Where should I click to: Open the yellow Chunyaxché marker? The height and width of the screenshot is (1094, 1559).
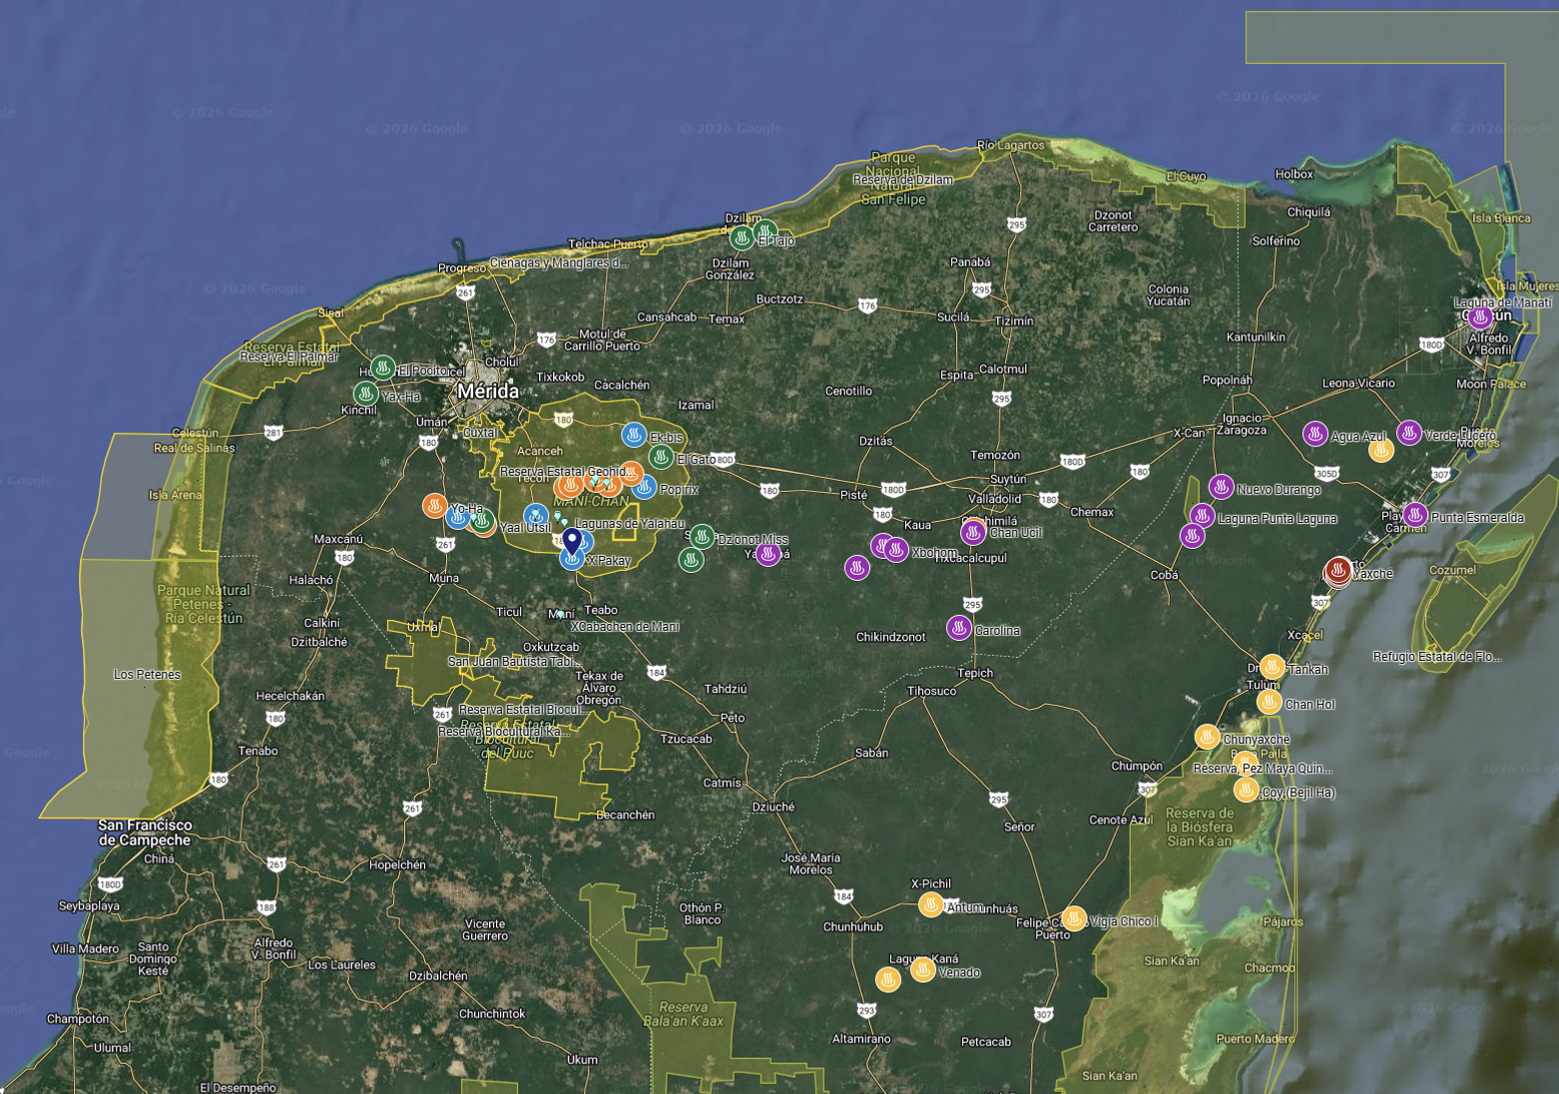[1208, 738]
